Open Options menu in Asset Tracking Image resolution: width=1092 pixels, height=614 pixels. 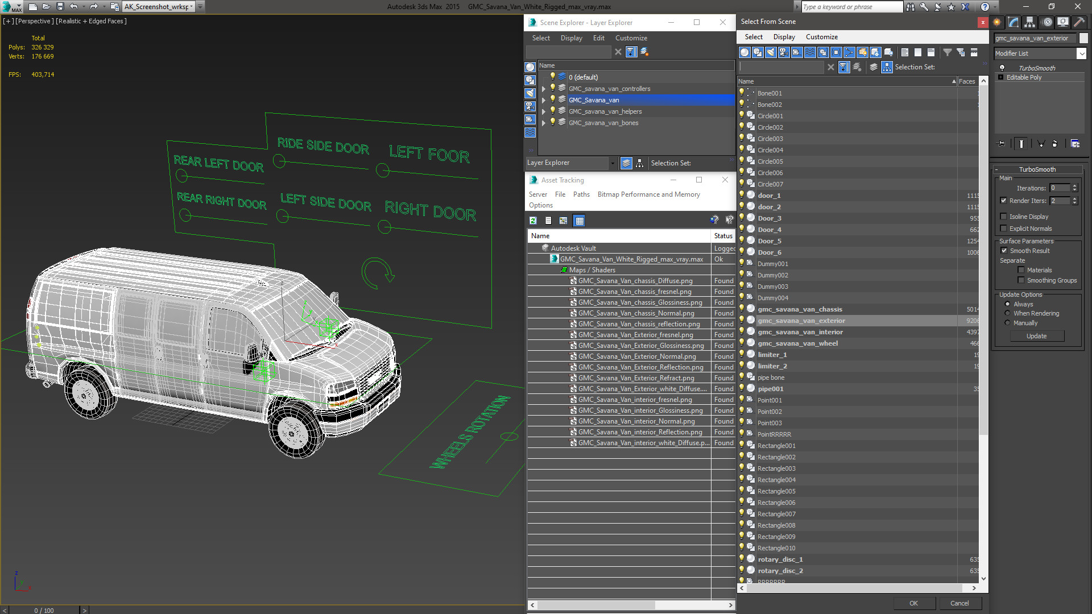[x=540, y=205]
